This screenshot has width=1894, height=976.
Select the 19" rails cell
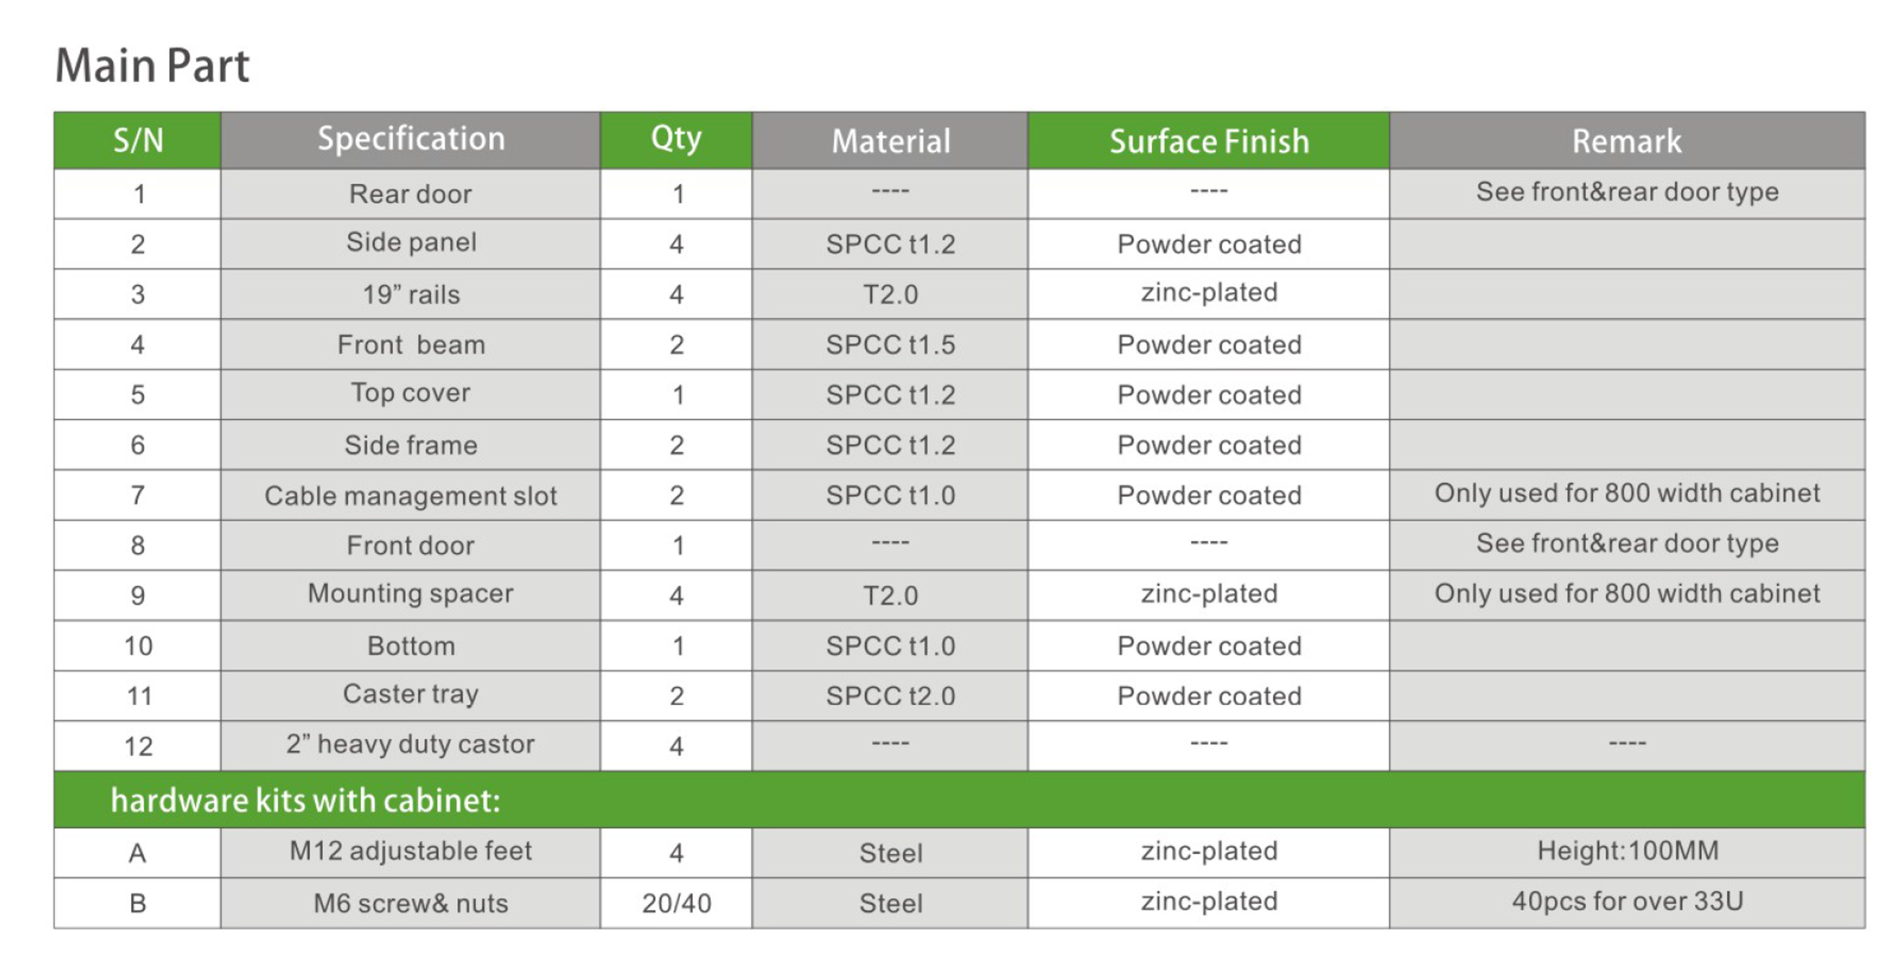point(410,294)
